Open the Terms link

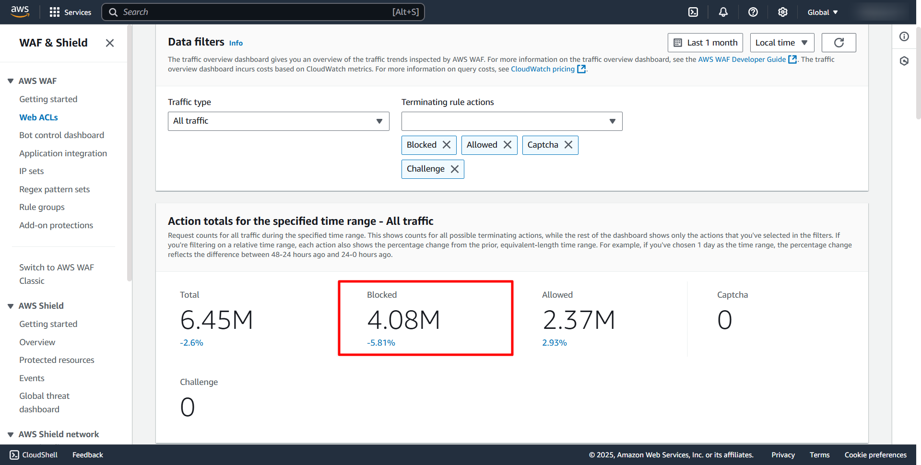(x=819, y=455)
